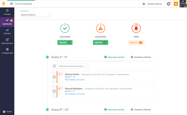Select Hojas para aprobar tab for Enero 6-12
Image resolution: width=187 pixels, height=115 pixels.
[x=114, y=109]
